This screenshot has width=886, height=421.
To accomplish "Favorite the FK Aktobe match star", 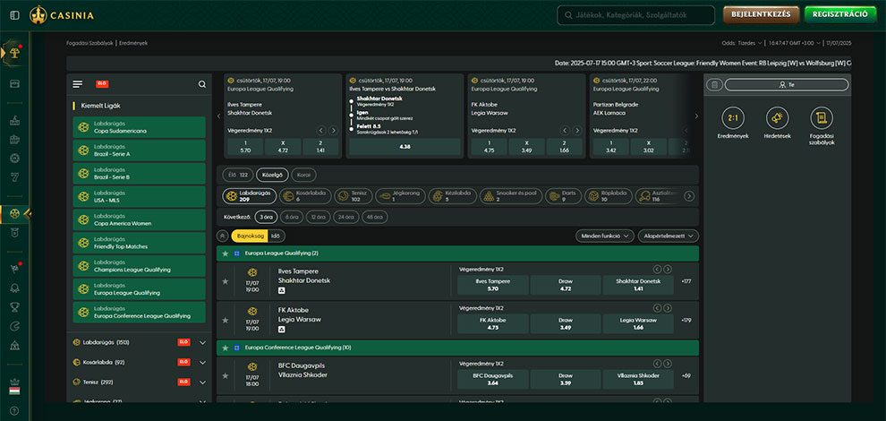I will [226, 321].
